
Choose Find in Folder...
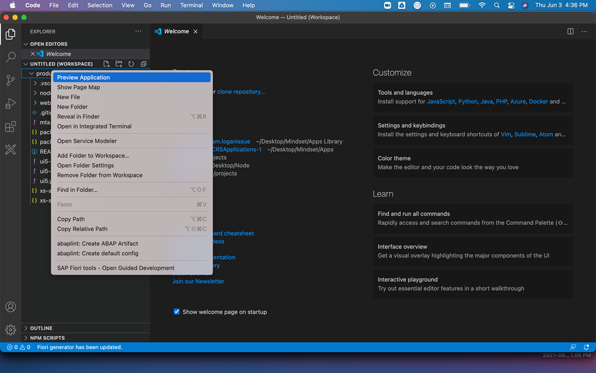tap(132, 190)
